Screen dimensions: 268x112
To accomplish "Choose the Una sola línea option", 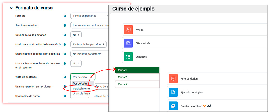I will coord(83,93).
